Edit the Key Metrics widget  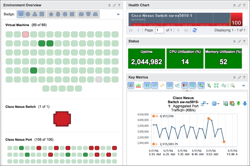[x=239, y=77]
